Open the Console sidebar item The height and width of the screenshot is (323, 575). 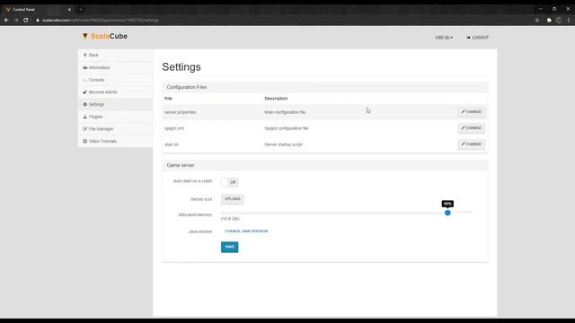point(115,80)
